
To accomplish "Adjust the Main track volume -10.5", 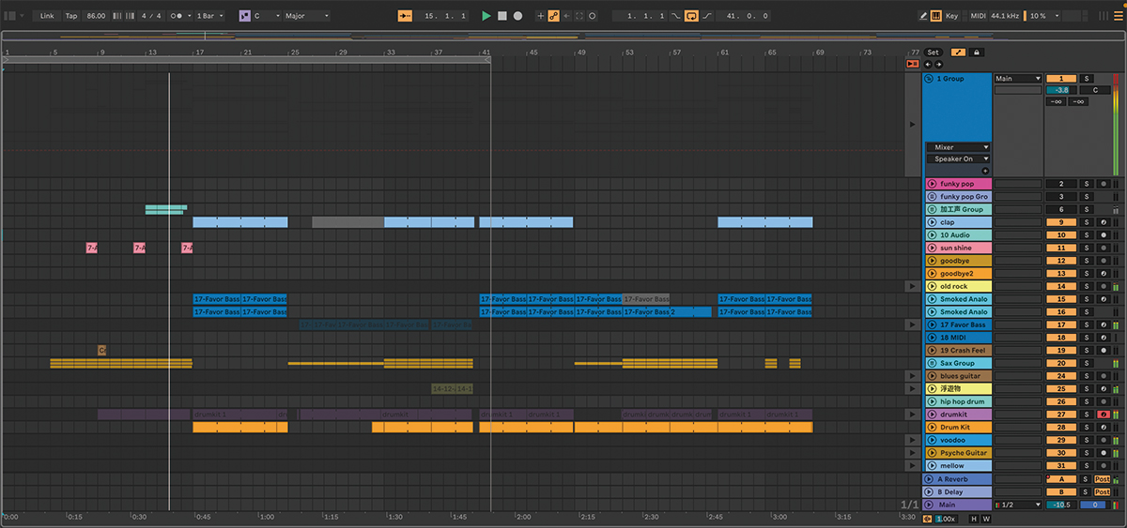I will point(1061,505).
